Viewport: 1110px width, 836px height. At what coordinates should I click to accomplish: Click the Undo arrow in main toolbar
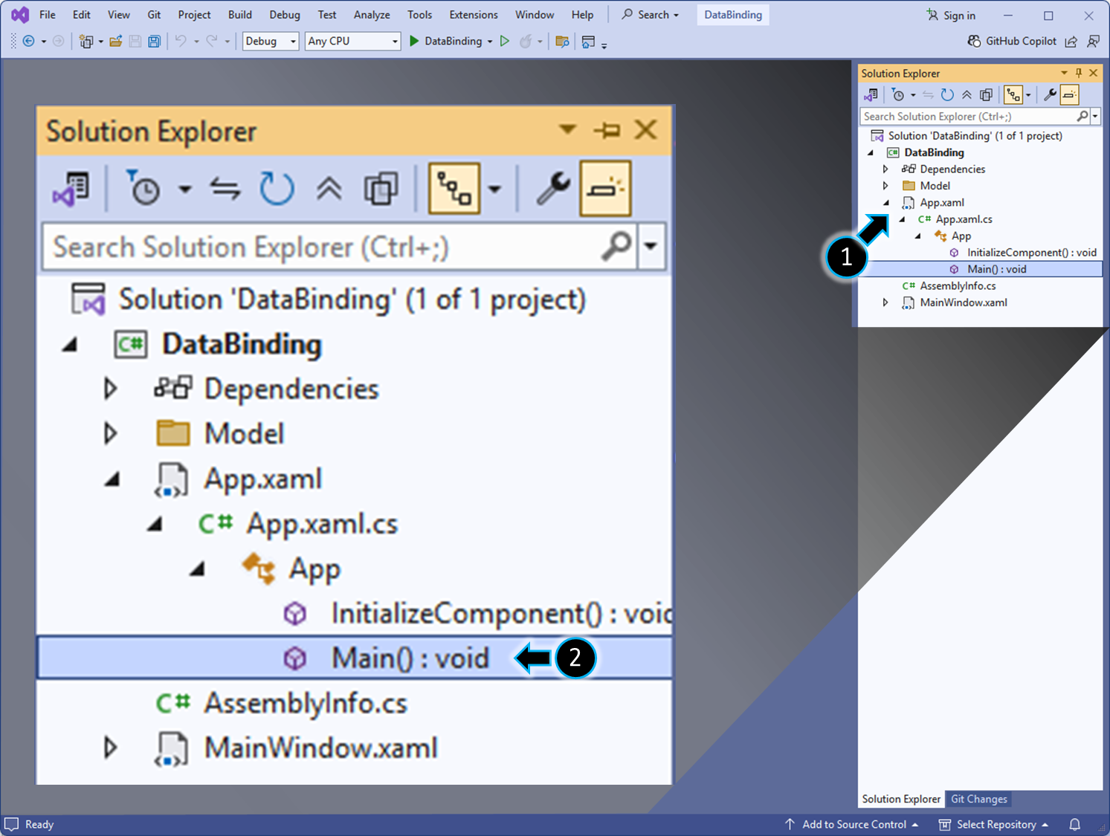(x=181, y=42)
